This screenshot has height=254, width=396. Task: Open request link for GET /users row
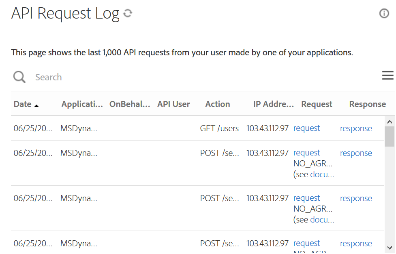pos(306,128)
